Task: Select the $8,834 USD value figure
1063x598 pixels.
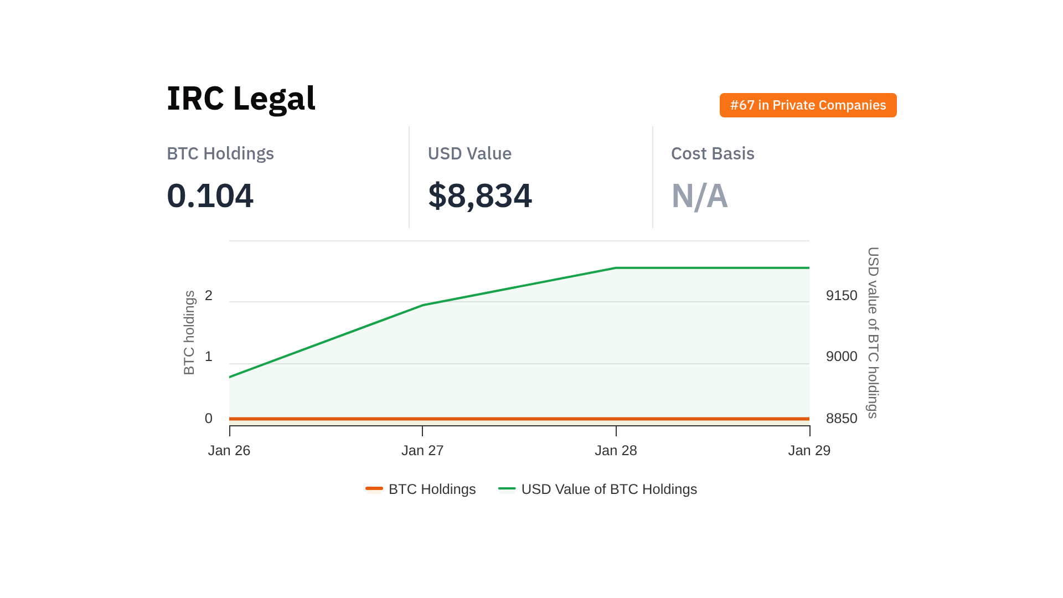Action: click(x=479, y=195)
